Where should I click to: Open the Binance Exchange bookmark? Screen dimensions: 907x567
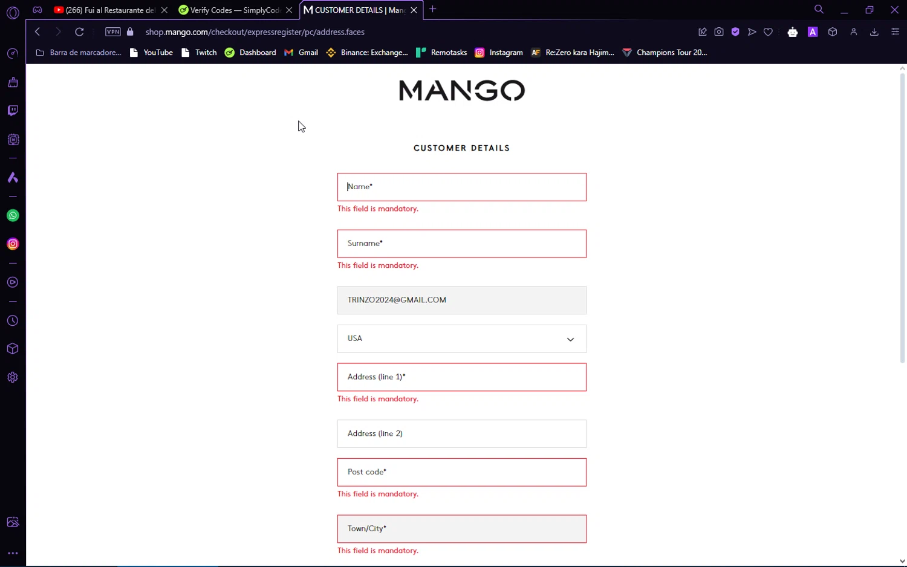[367, 53]
